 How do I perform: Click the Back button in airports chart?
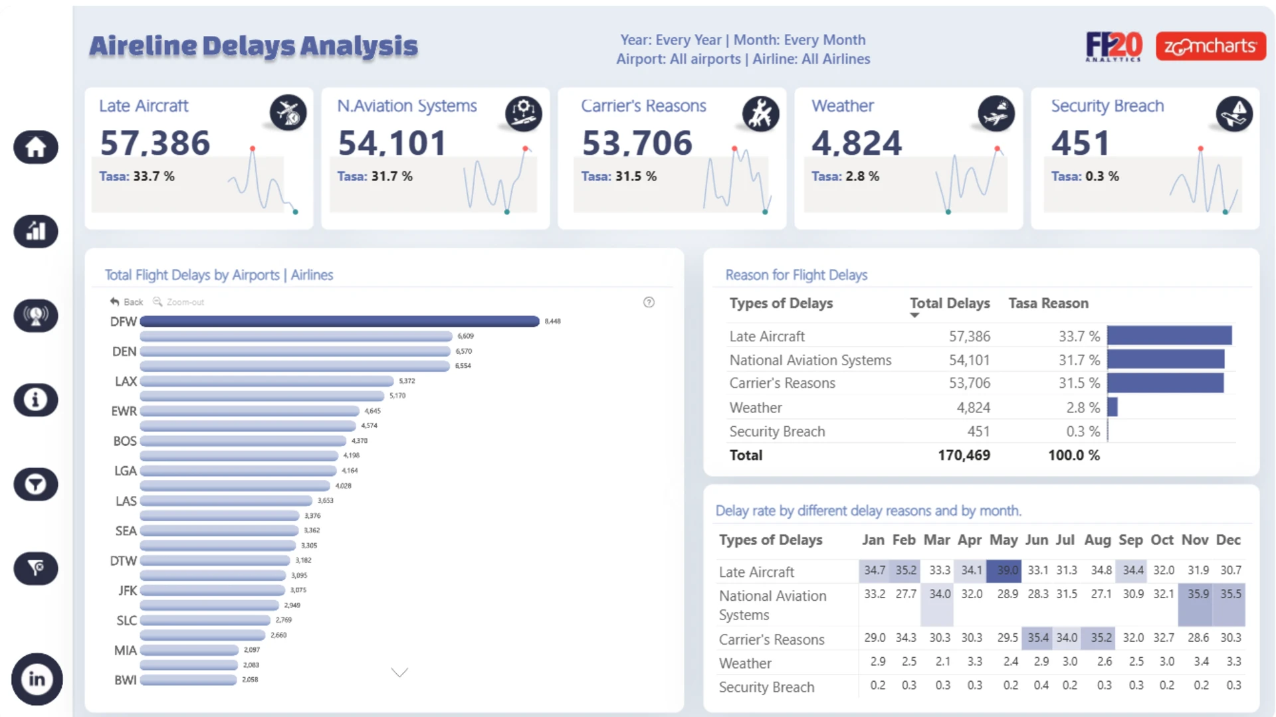pos(127,302)
